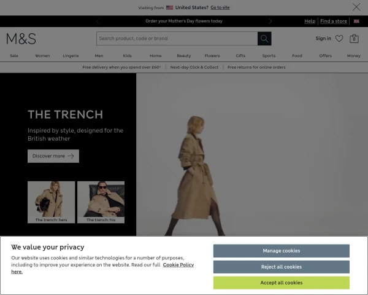This screenshot has height=295, width=368.
Task: Open the Cookie Policy here link
Action: [178, 265]
